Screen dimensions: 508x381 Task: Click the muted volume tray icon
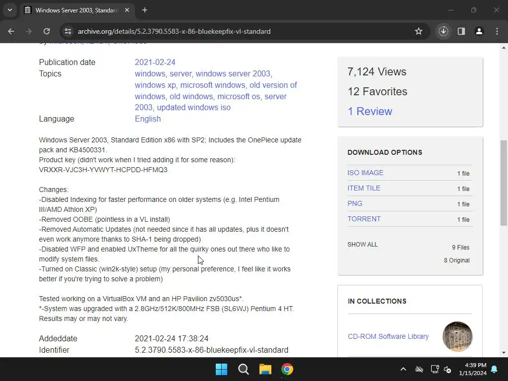(448, 369)
